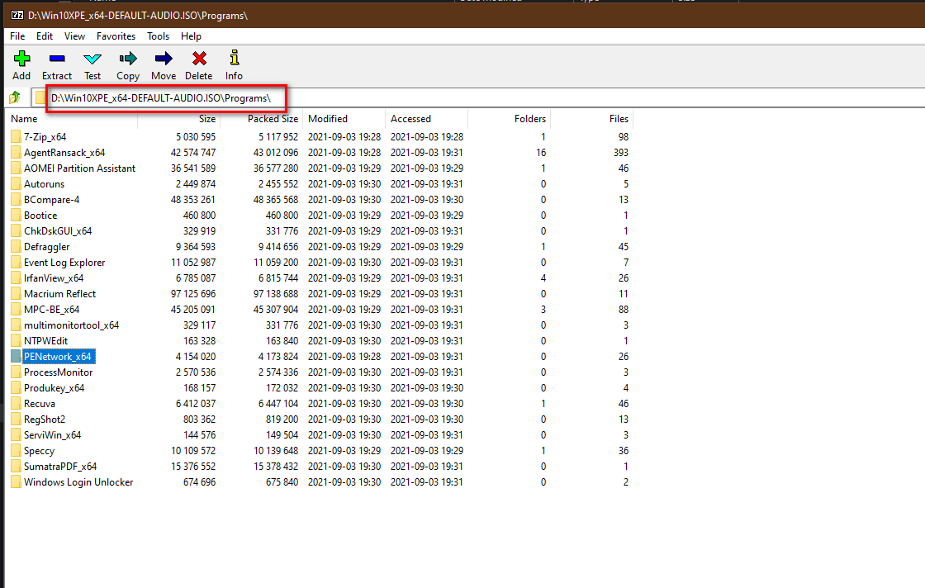Click the 7-Zip title bar icon
This screenshot has height=588, width=925.
coord(17,16)
